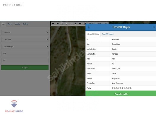The height and width of the screenshot is (117, 156).
Task: Open the Analiz tab
Action: point(17,24)
